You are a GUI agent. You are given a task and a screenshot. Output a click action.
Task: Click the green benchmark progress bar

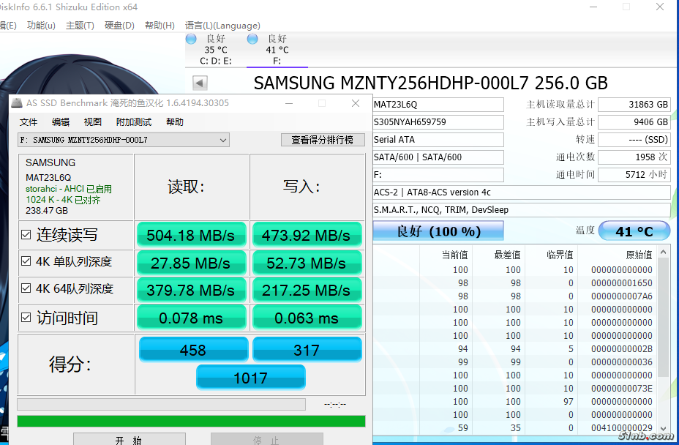191,421
